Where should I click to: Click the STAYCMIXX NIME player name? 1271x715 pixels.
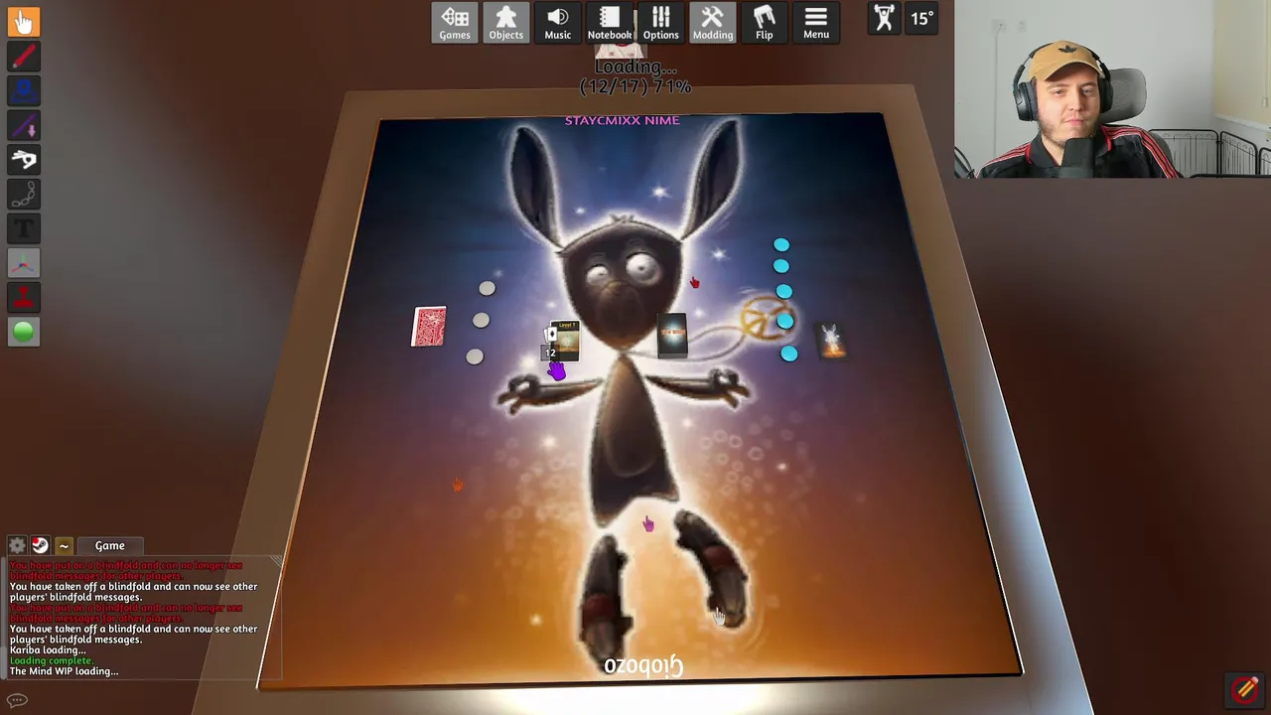click(x=623, y=120)
